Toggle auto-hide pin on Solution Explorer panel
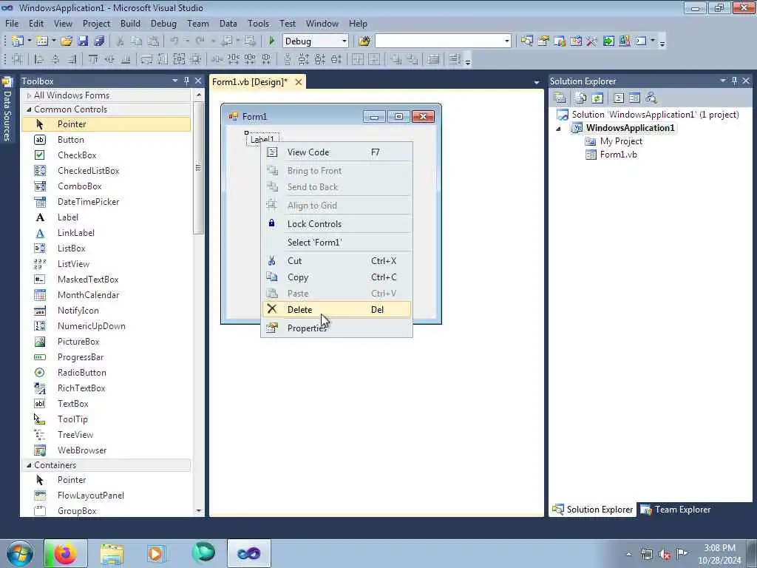This screenshot has height=568, width=757. 734,81
